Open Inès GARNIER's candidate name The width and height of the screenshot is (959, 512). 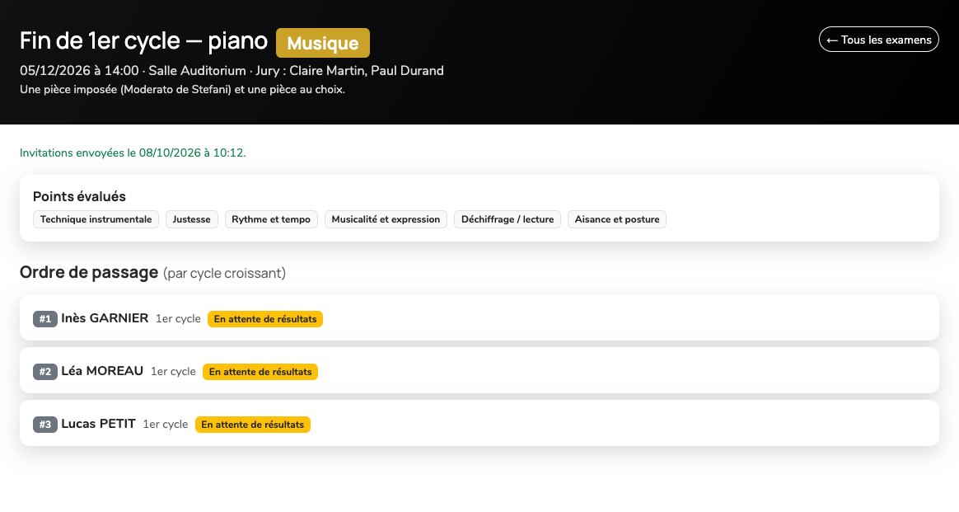click(x=105, y=318)
